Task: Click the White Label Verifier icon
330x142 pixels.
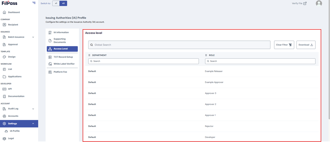Action: tap(50, 64)
